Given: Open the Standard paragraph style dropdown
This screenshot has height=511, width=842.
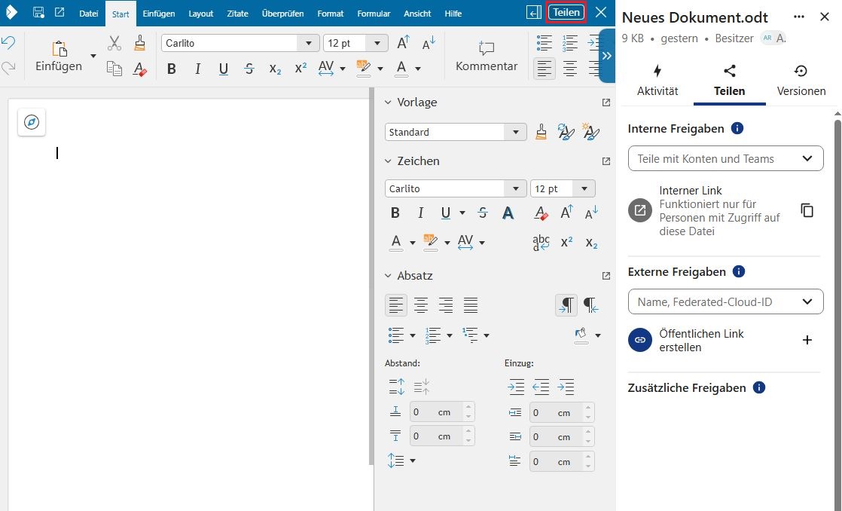Looking at the screenshot, I should [x=516, y=132].
